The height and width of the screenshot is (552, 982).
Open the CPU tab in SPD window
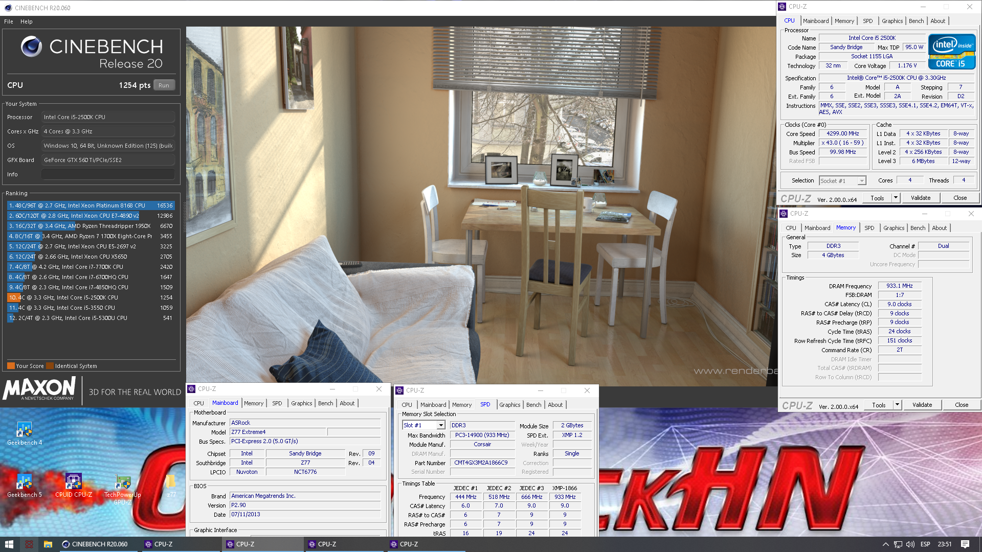407,405
